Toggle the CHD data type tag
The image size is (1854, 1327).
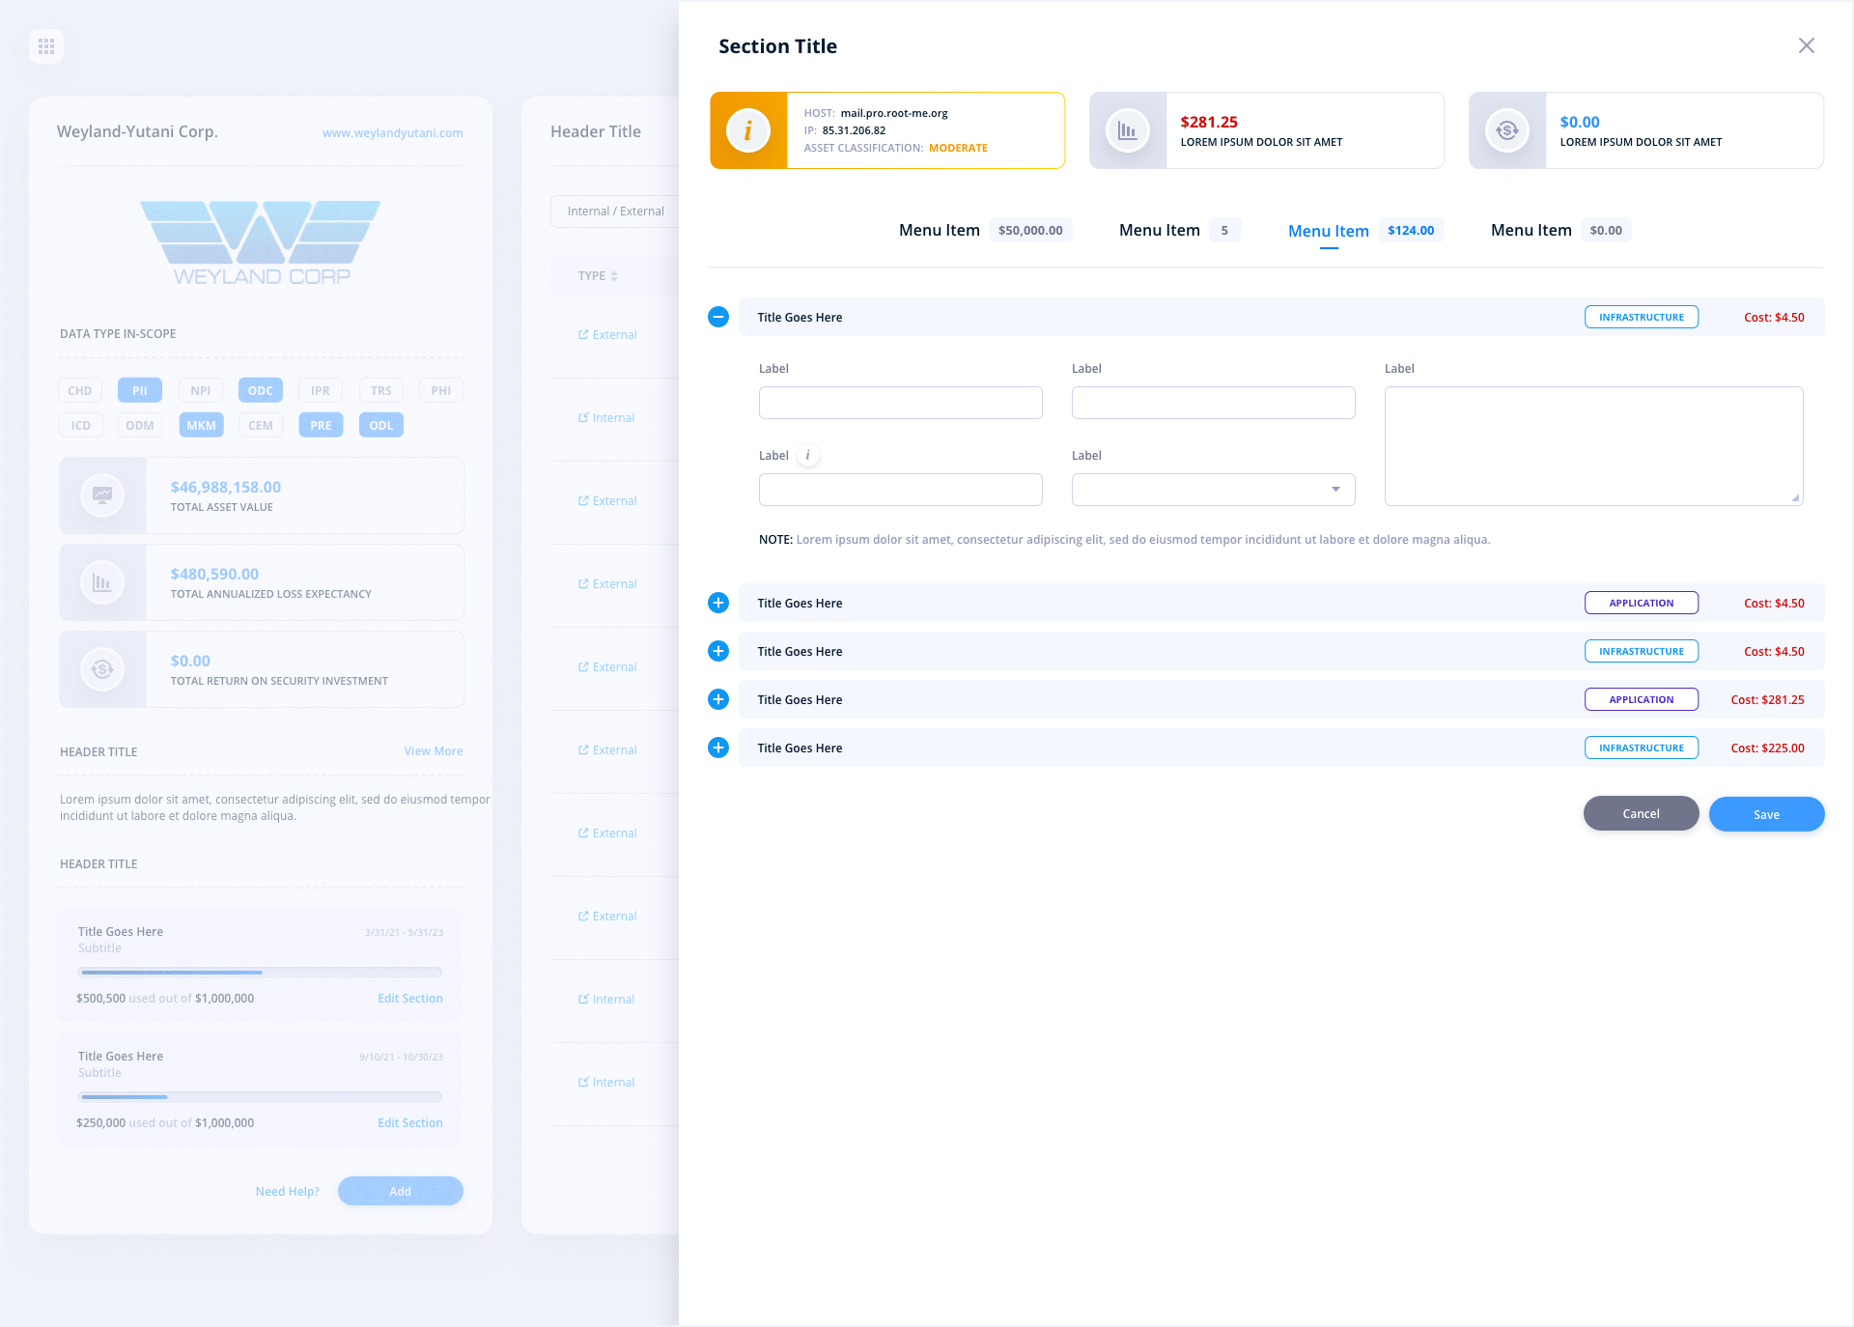80,390
